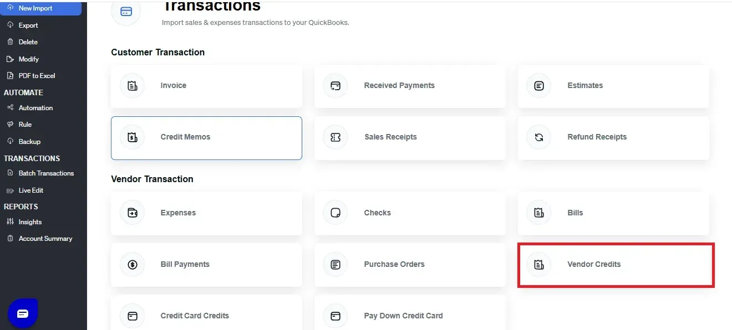The width and height of the screenshot is (732, 330).
Task: Click the Received Payments card icon
Action: [335, 86]
